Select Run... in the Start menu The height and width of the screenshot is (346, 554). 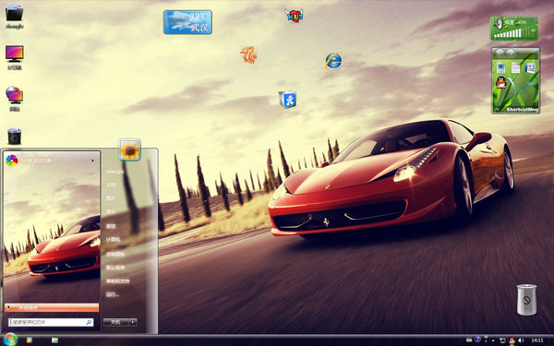click(x=113, y=294)
